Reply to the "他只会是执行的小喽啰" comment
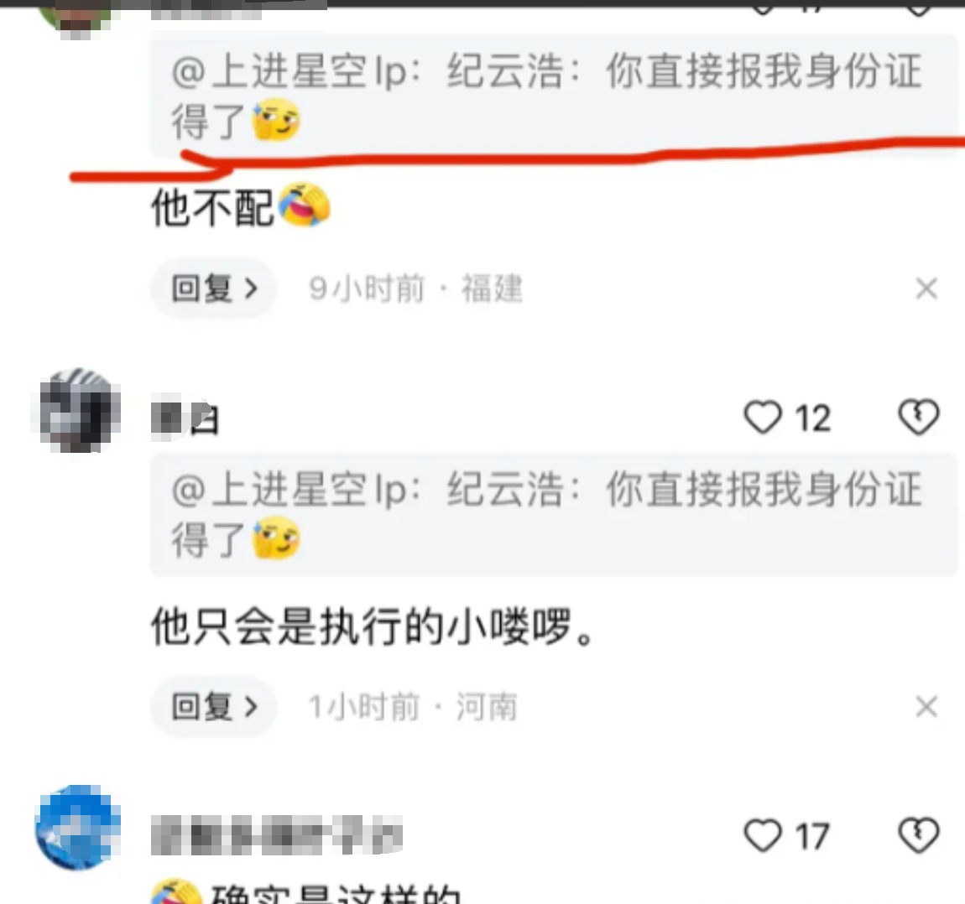Screen dimensions: 965x904 pyautogui.click(x=213, y=707)
